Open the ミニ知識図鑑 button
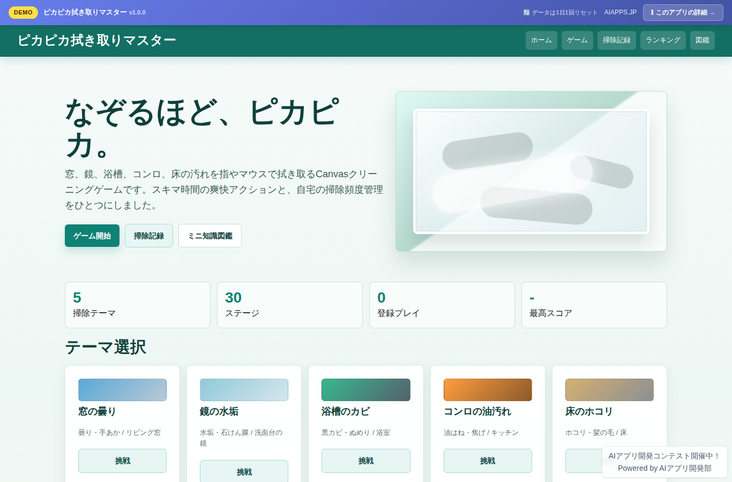 click(210, 236)
